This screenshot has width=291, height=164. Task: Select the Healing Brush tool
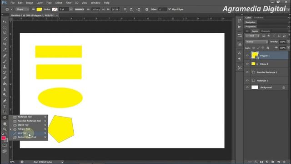tap(5, 56)
